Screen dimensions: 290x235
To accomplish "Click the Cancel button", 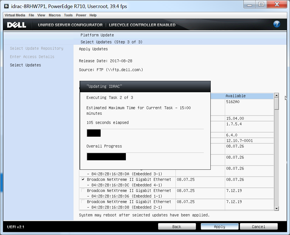I will point(259,226).
